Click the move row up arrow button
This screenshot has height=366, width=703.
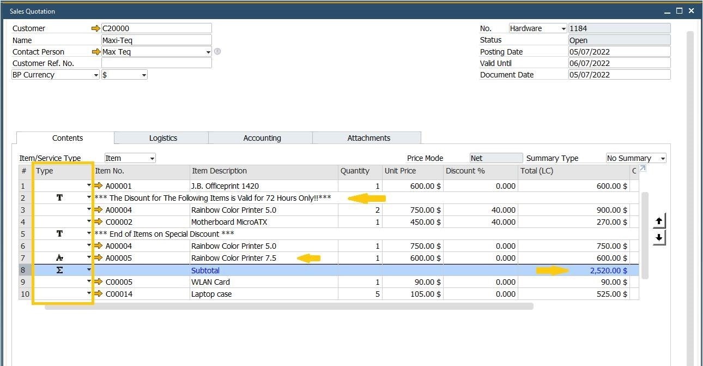659,221
